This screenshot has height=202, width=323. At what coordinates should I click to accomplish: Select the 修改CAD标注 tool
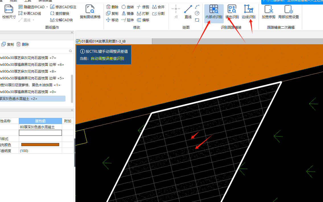click(x=63, y=7)
